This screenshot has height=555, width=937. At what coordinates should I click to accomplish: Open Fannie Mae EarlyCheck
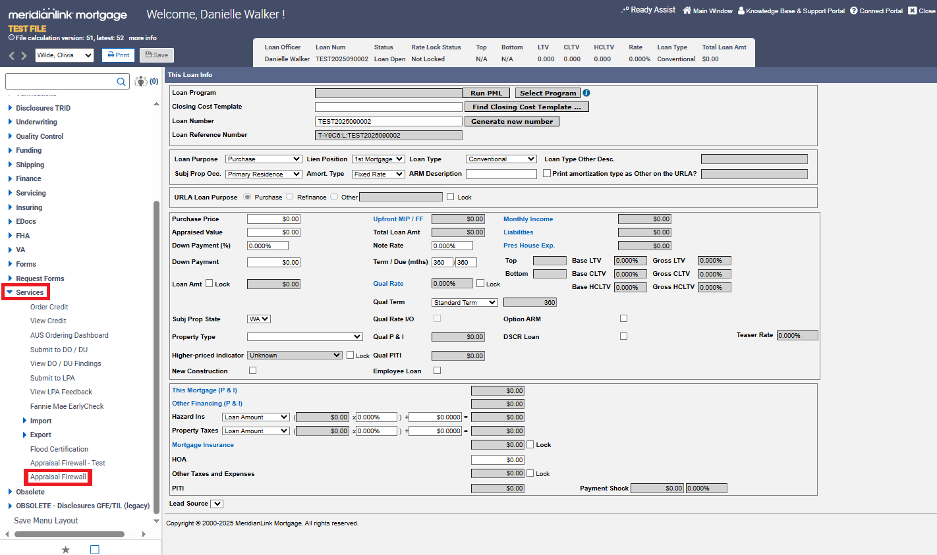click(67, 406)
